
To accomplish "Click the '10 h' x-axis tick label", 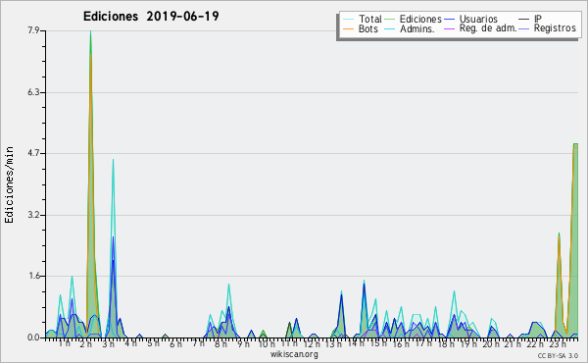I will pyautogui.click(x=267, y=343).
